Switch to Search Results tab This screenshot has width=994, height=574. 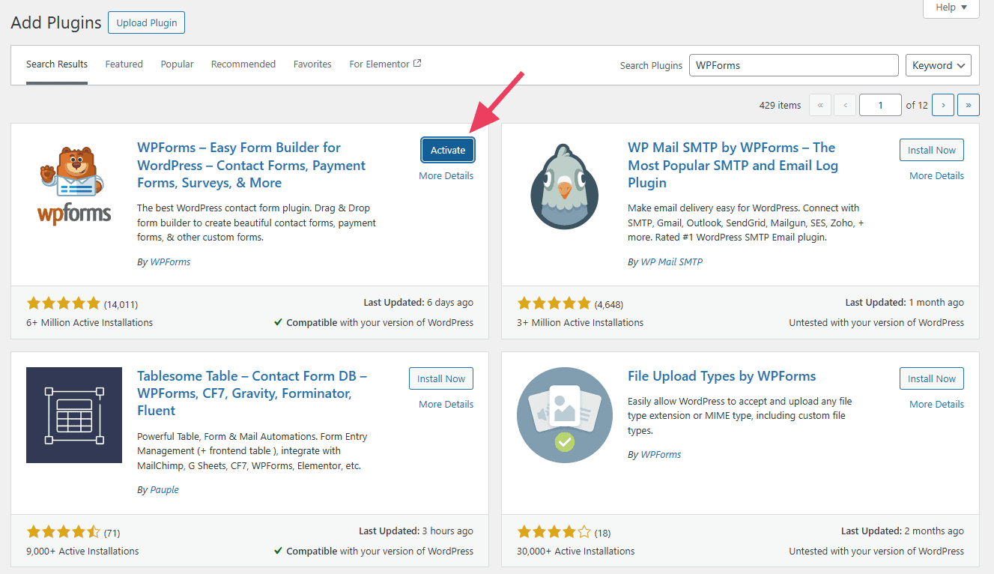point(57,64)
